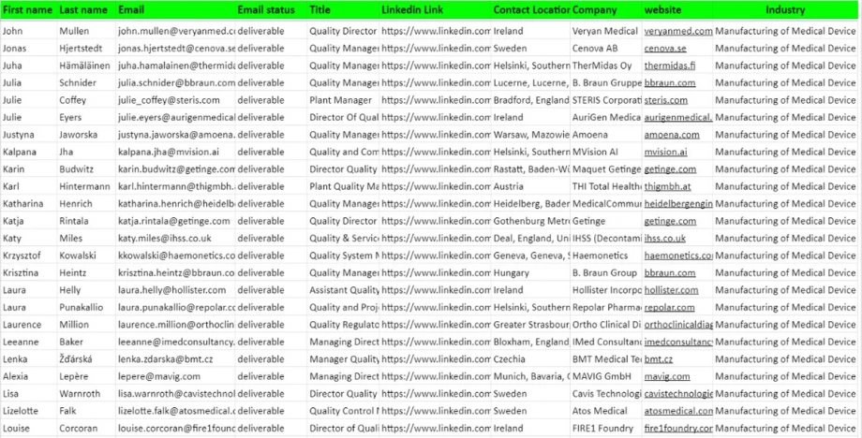Select the Linkedin Link header cell

click(413, 10)
